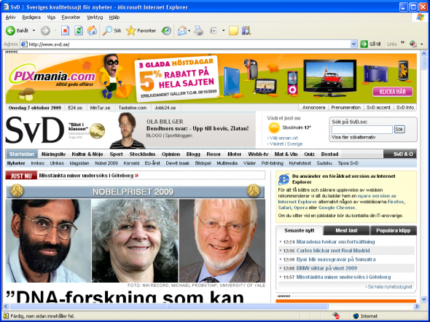Click the horizontal scrollbar right arrow
This screenshot has width=430, height=322.
click(x=417, y=307)
